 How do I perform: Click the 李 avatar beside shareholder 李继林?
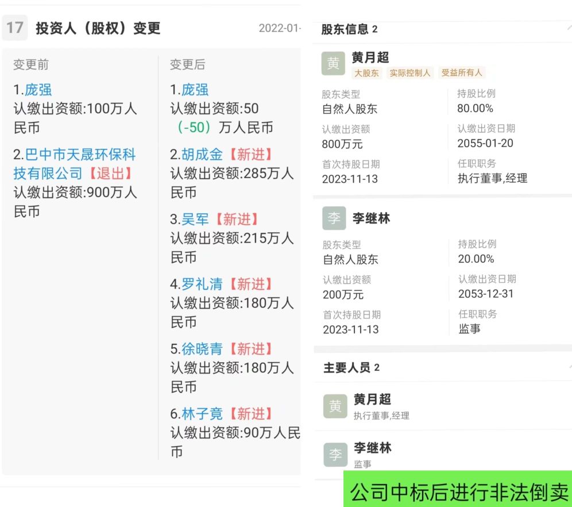coord(334,218)
